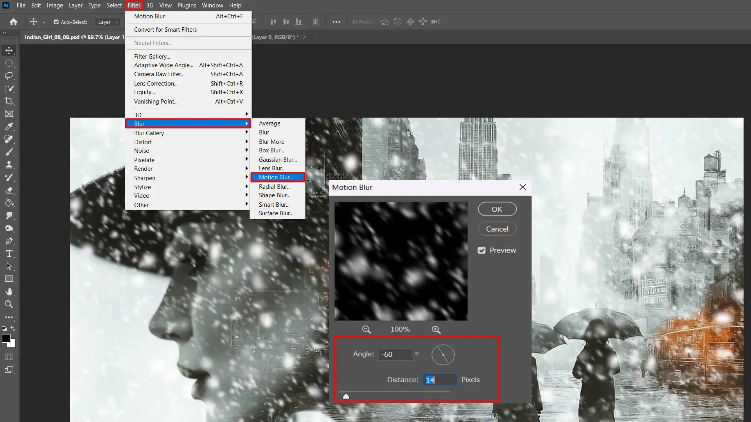Click OK to apply Motion Blur
This screenshot has width=751, height=422.
(497, 209)
